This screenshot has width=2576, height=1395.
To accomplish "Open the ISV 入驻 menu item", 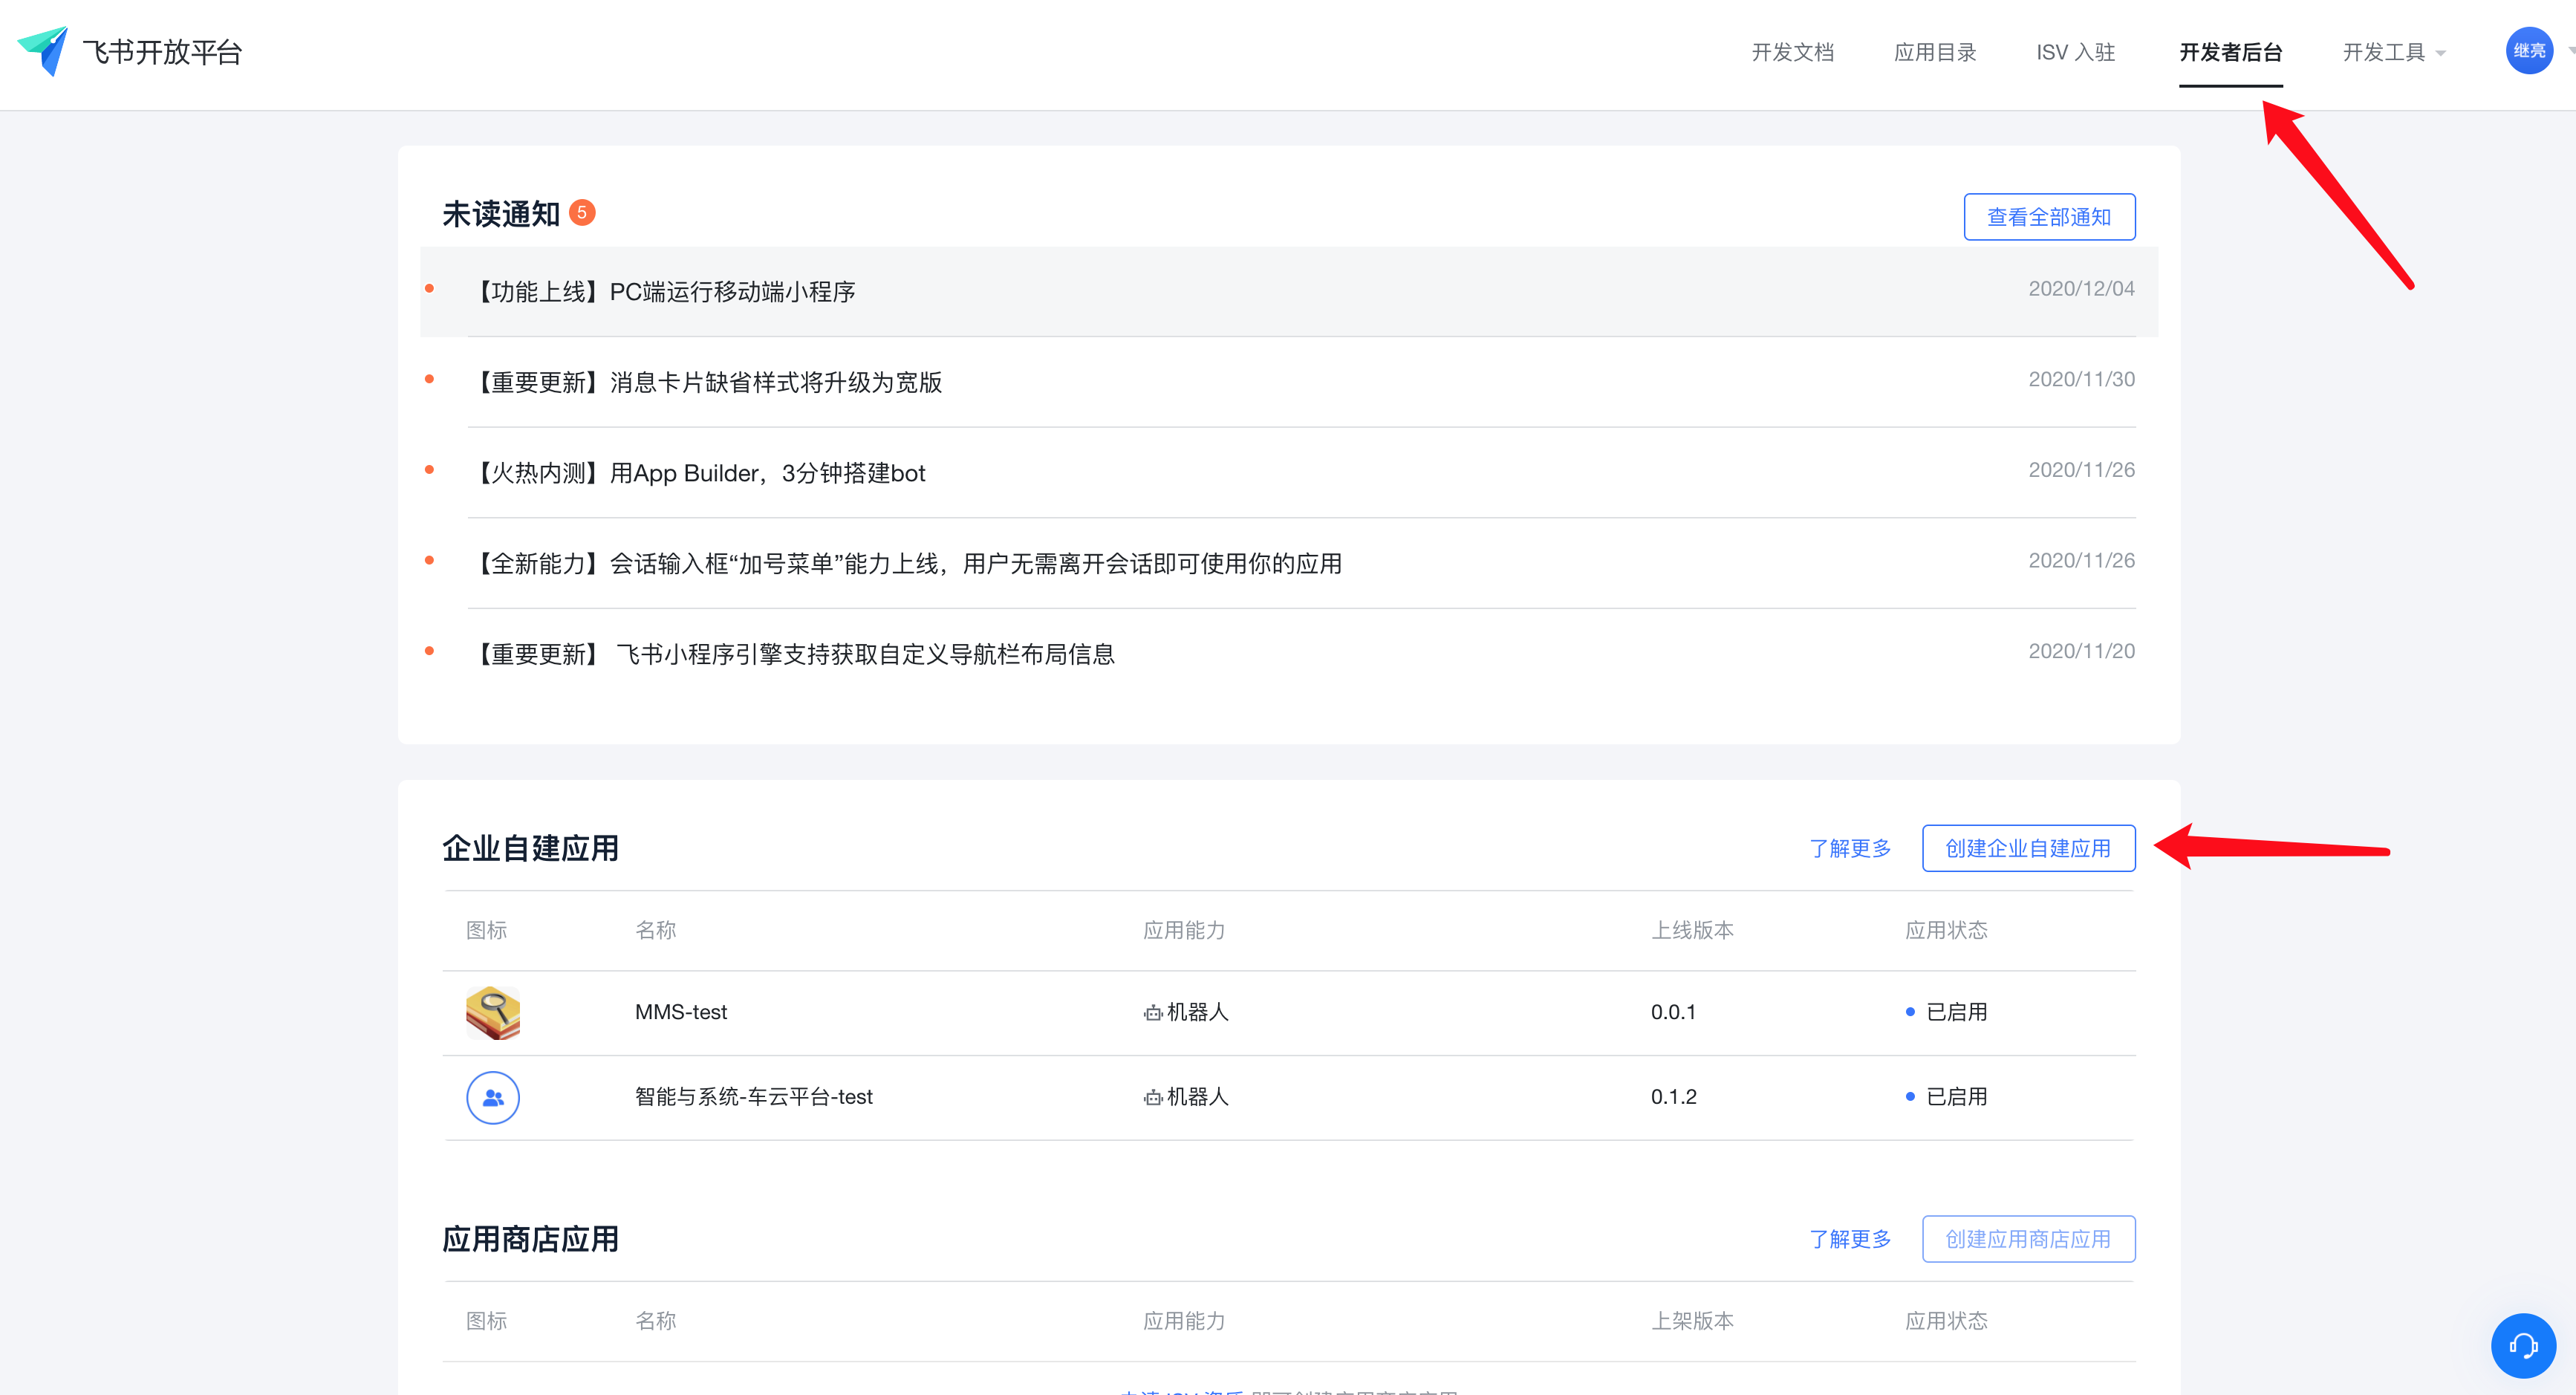I will click(2075, 52).
